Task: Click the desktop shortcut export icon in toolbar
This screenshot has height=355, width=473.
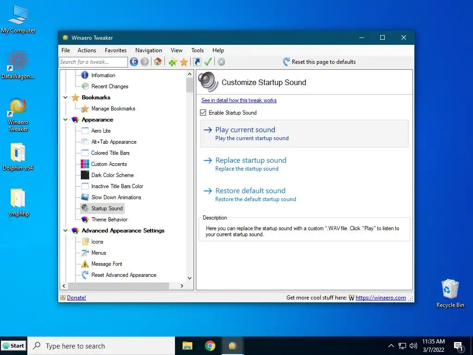Action: click(x=197, y=62)
